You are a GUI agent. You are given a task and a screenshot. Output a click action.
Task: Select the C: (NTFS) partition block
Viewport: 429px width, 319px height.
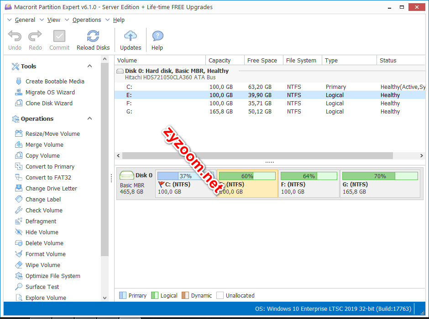(x=186, y=184)
